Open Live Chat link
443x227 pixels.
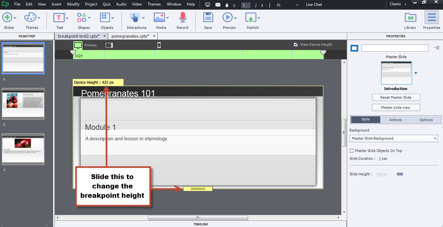[x=314, y=4]
